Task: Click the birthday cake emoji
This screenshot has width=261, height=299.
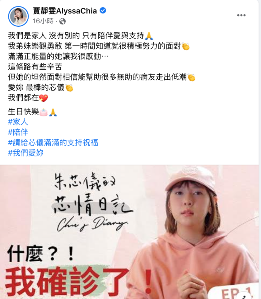Action: (x=43, y=112)
